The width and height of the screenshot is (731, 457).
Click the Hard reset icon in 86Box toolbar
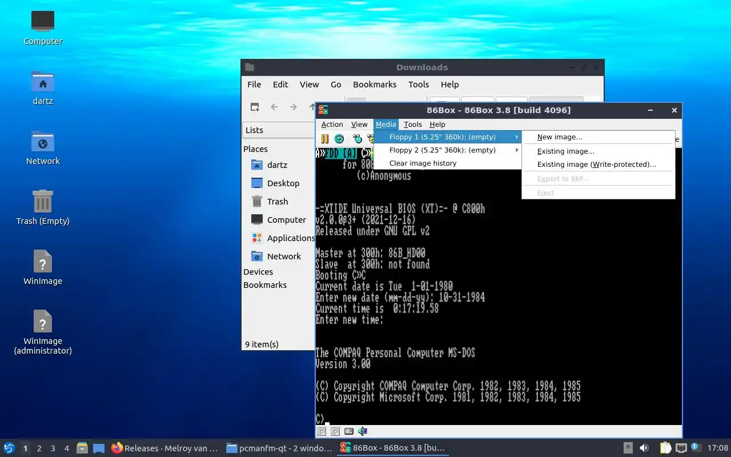pyautogui.click(x=339, y=139)
